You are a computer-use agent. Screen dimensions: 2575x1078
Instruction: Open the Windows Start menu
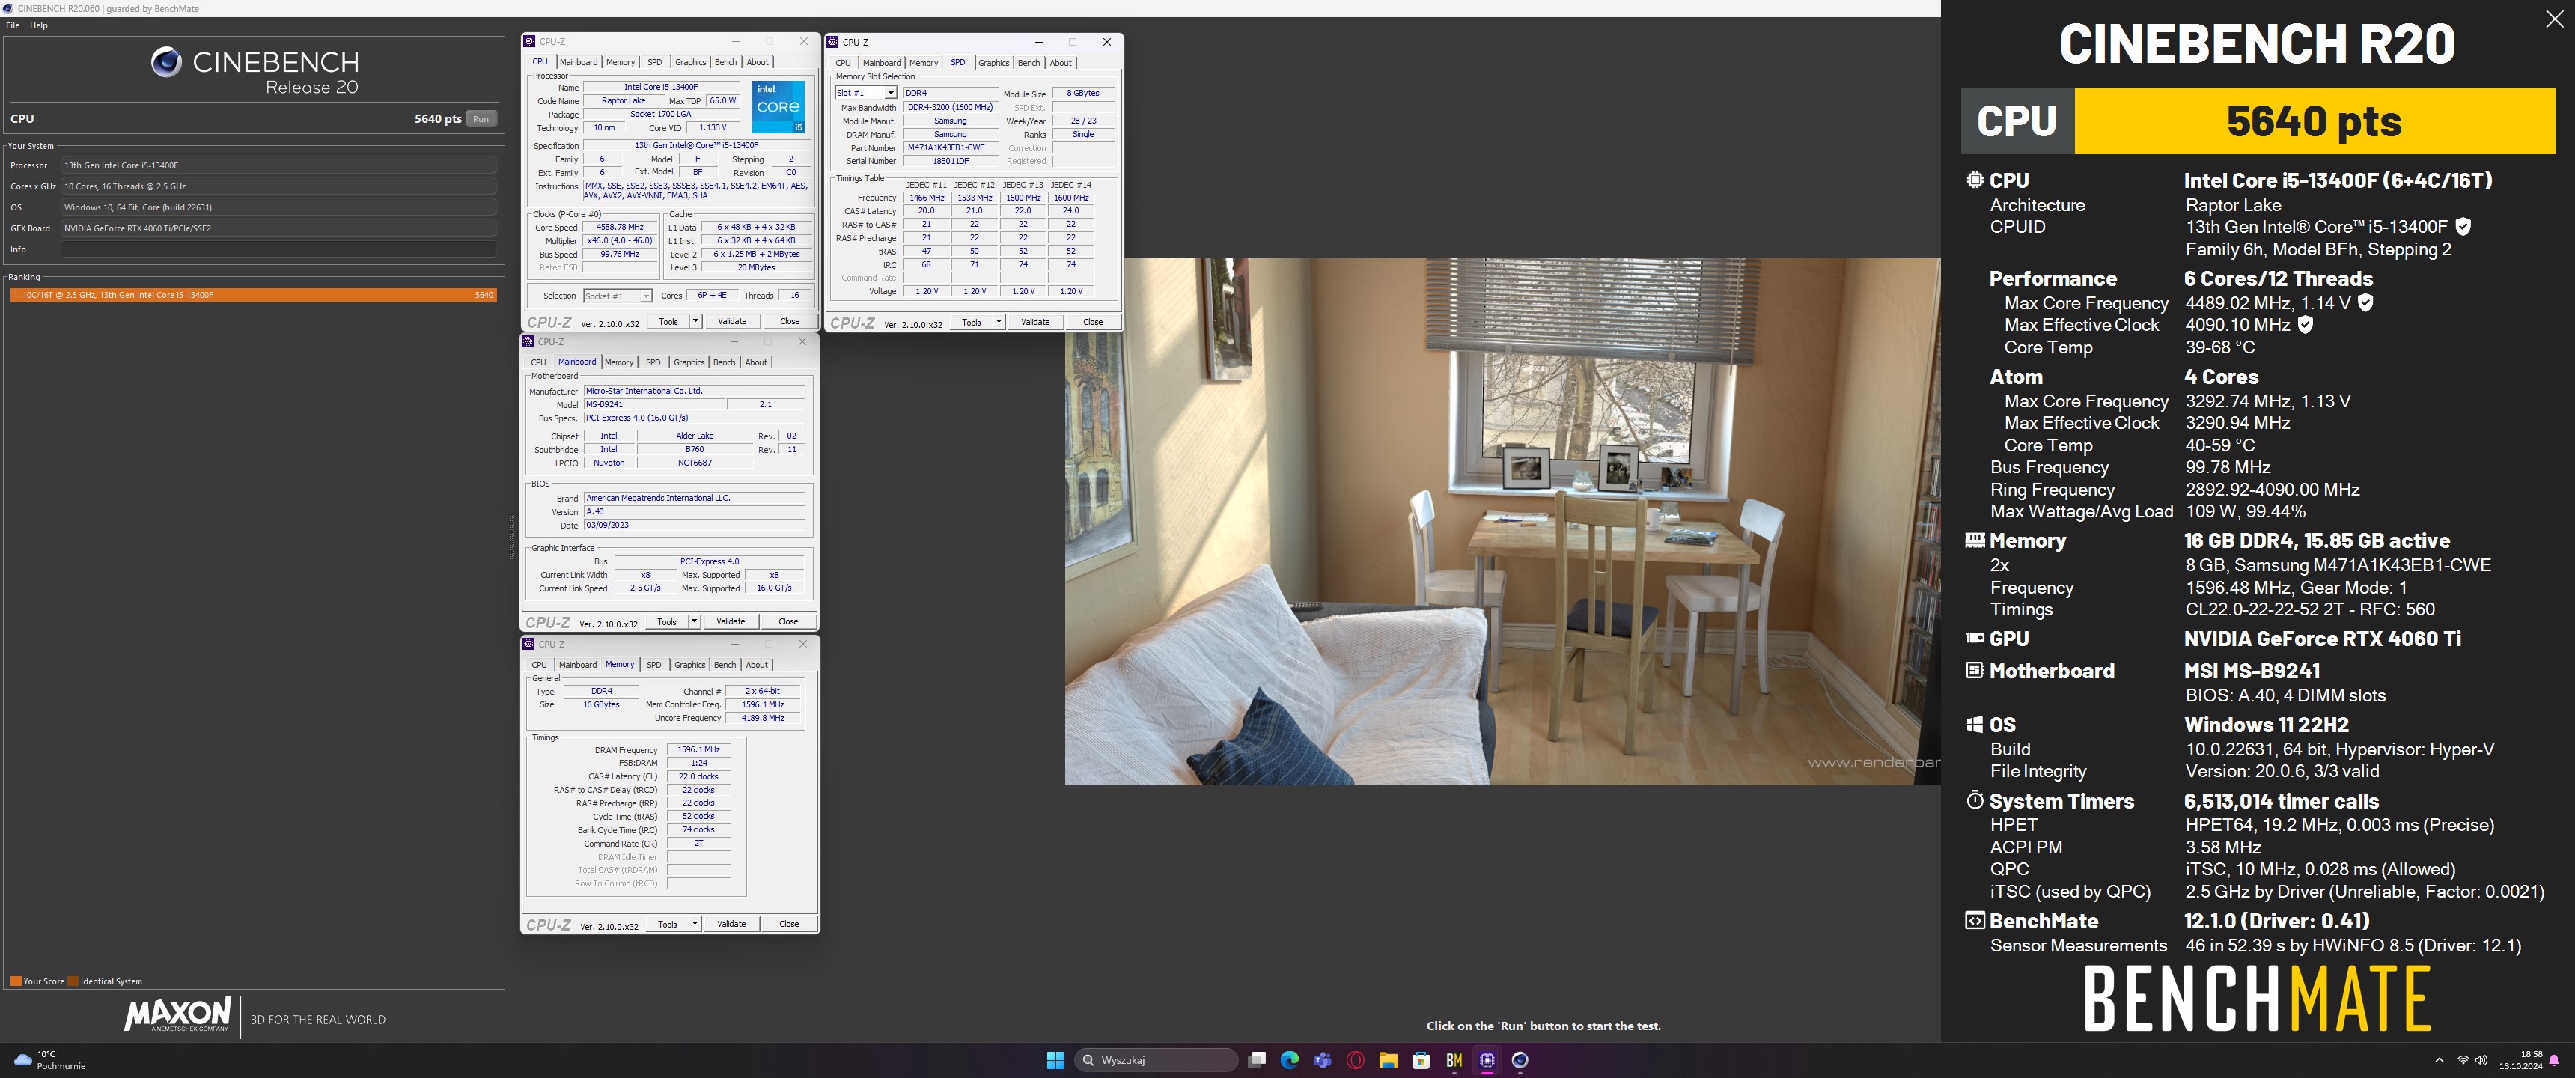[1055, 1060]
